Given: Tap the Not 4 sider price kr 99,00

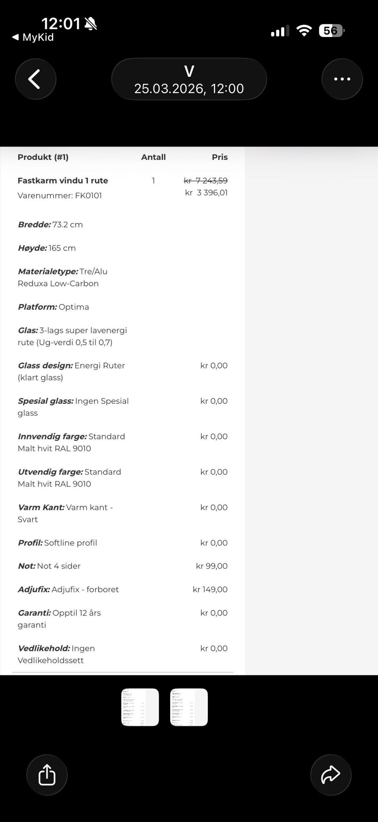Looking at the screenshot, I should coord(211,566).
